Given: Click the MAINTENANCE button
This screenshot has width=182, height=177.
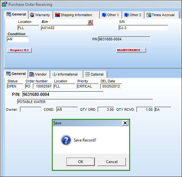Looking at the screenshot, I should pos(131,50).
